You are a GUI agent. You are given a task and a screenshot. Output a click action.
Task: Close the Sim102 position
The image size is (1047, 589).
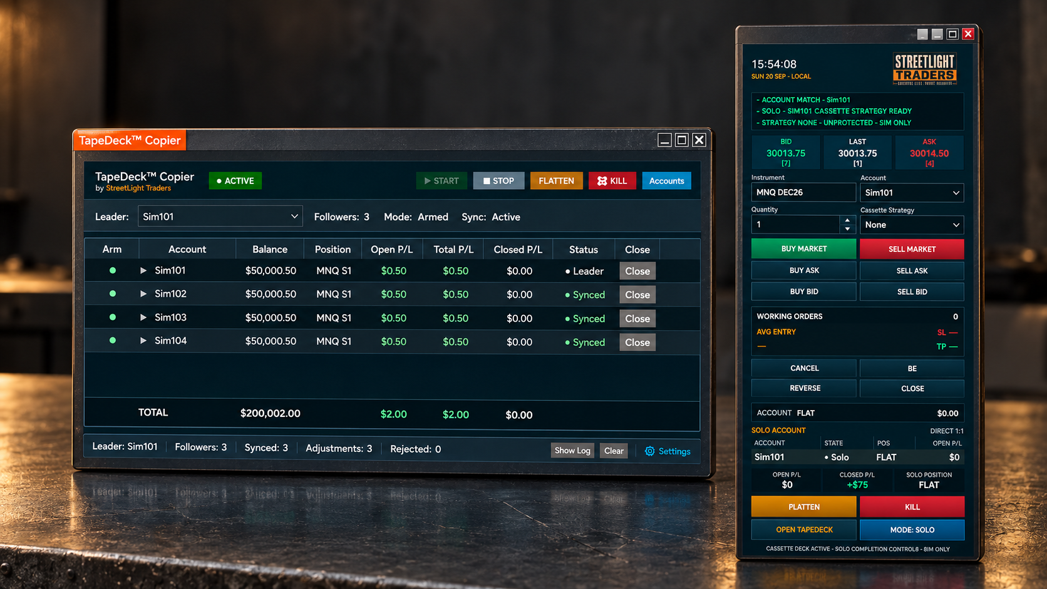click(x=637, y=295)
